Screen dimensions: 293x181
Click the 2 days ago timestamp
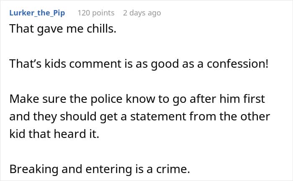(x=141, y=13)
